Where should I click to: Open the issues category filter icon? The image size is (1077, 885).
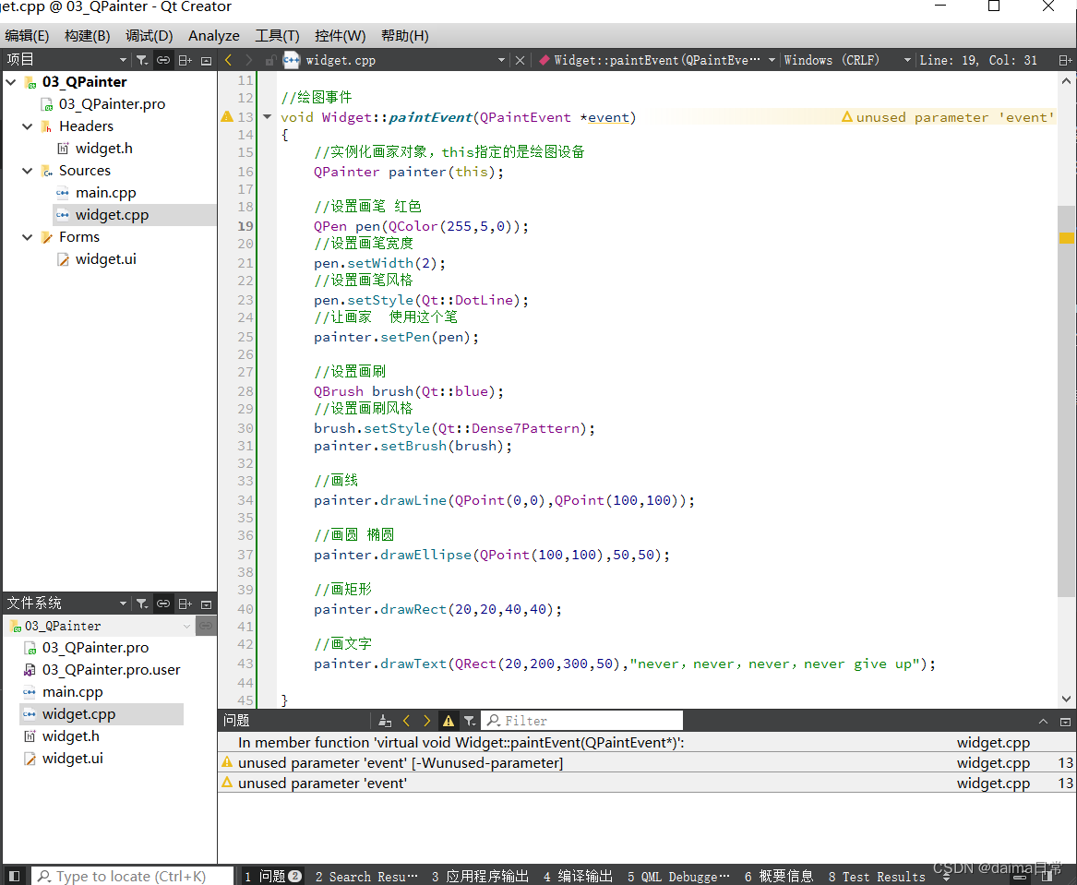tap(470, 721)
